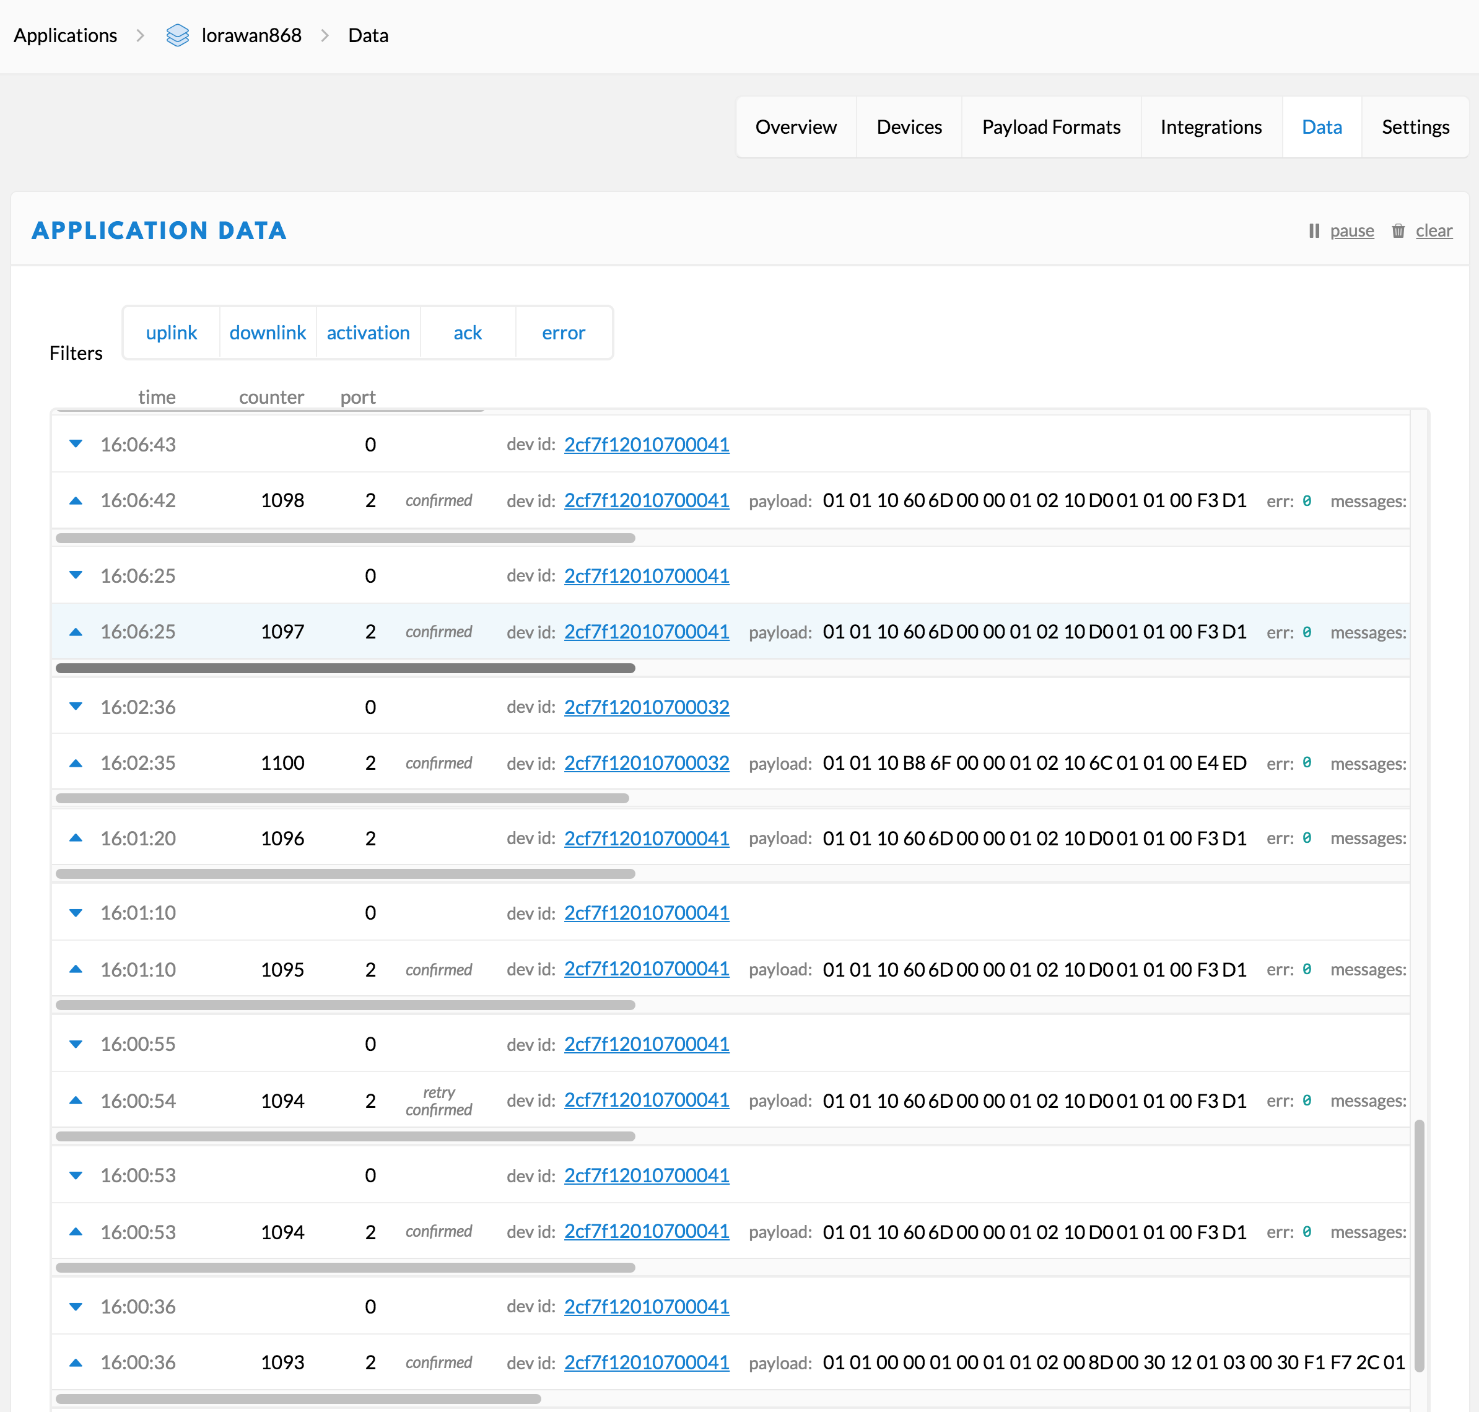Click the uplink arrow for counter 1095
Screen dimensions: 1479x1412
coord(76,969)
